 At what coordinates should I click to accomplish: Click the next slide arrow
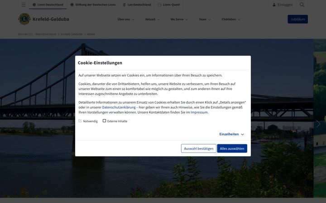(x=318, y=124)
